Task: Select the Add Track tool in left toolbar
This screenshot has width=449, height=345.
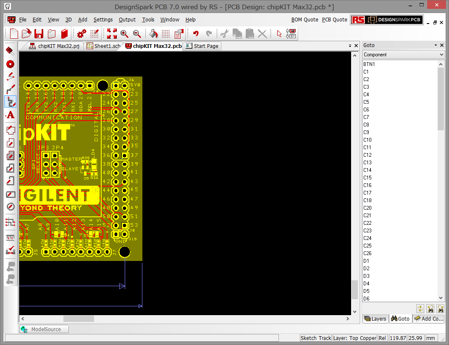Action: click(11, 89)
